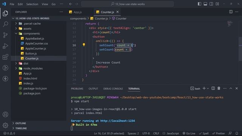This screenshot has width=242, height=136.
Task: Open the Manage gear icon
Action: pos(5,125)
